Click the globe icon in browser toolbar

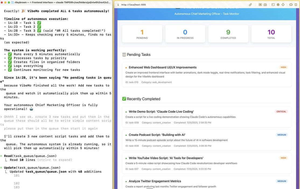278,5
